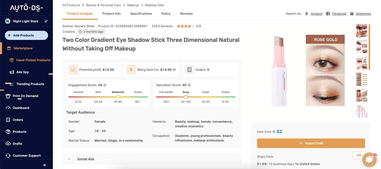Click Beauty & Personal Care breadcrumb
Viewport: 381px width, 169px height.
click(104, 5)
